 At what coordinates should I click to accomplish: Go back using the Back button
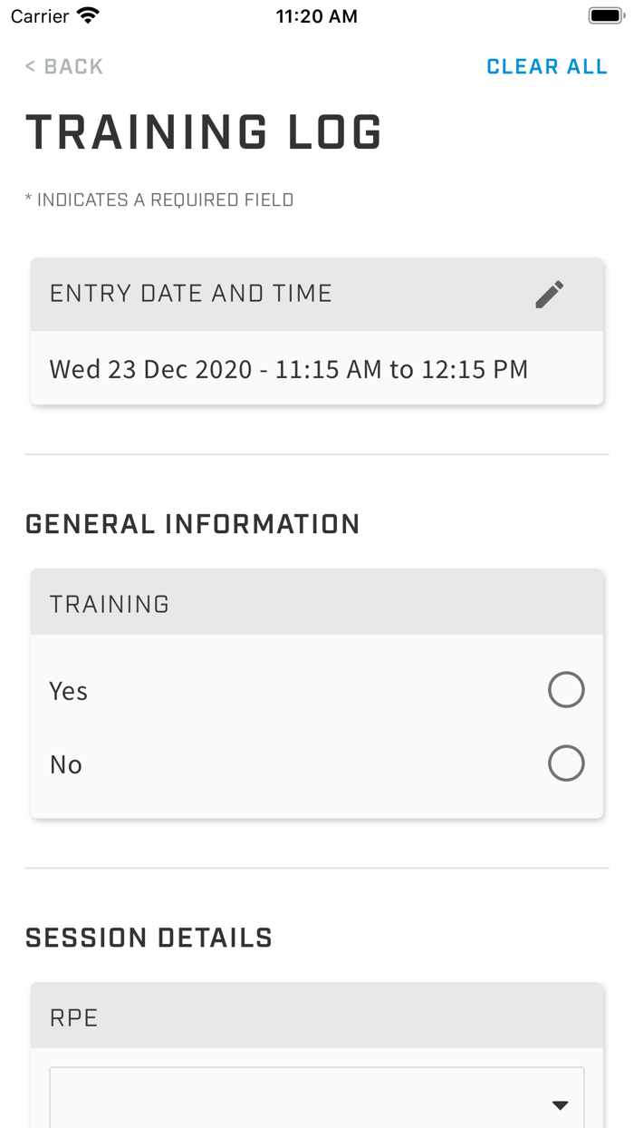tap(64, 66)
